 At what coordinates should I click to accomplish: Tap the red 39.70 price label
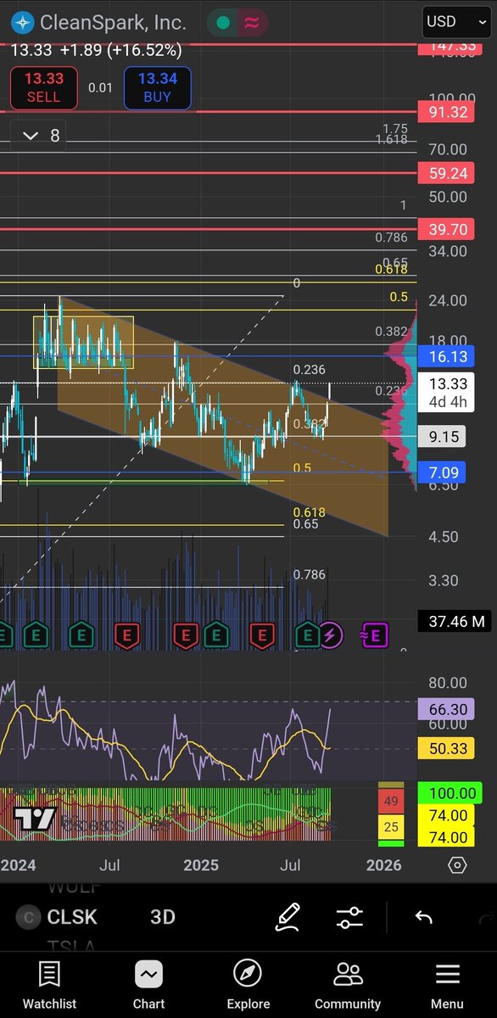[x=448, y=229]
